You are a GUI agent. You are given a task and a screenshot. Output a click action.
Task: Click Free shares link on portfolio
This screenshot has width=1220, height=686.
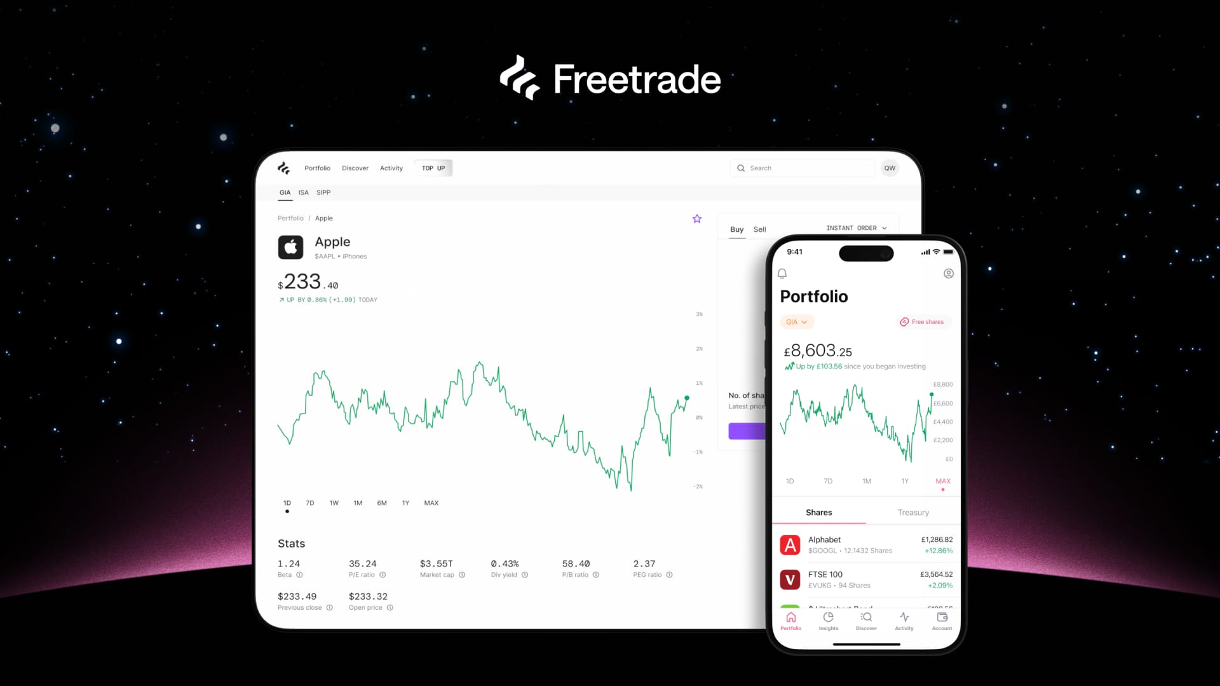click(922, 321)
